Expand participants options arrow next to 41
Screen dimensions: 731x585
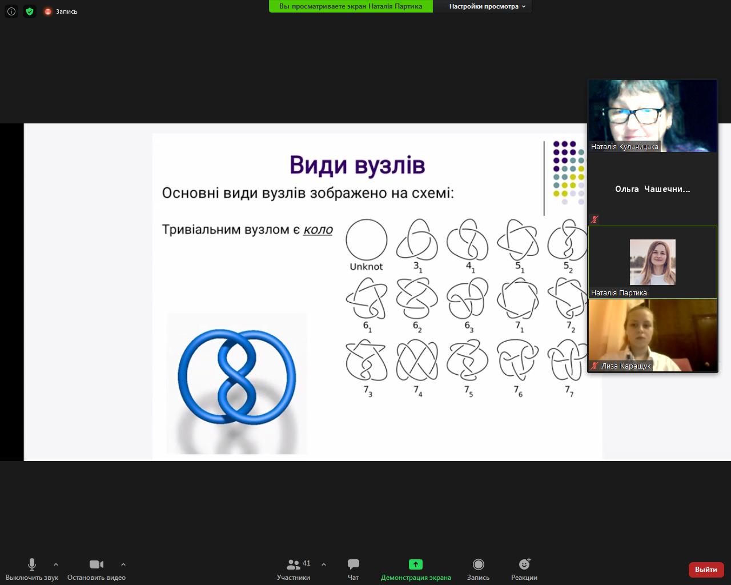(324, 564)
